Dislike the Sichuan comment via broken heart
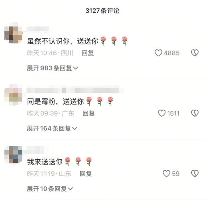Image resolution: width=207 pixels, height=202 pixels. click(x=195, y=53)
